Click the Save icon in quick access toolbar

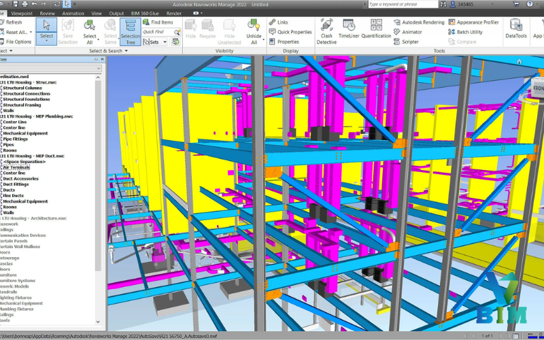[15, 4]
